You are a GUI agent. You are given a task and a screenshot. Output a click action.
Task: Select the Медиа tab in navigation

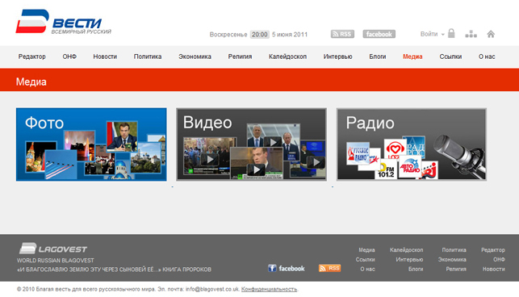click(x=412, y=56)
